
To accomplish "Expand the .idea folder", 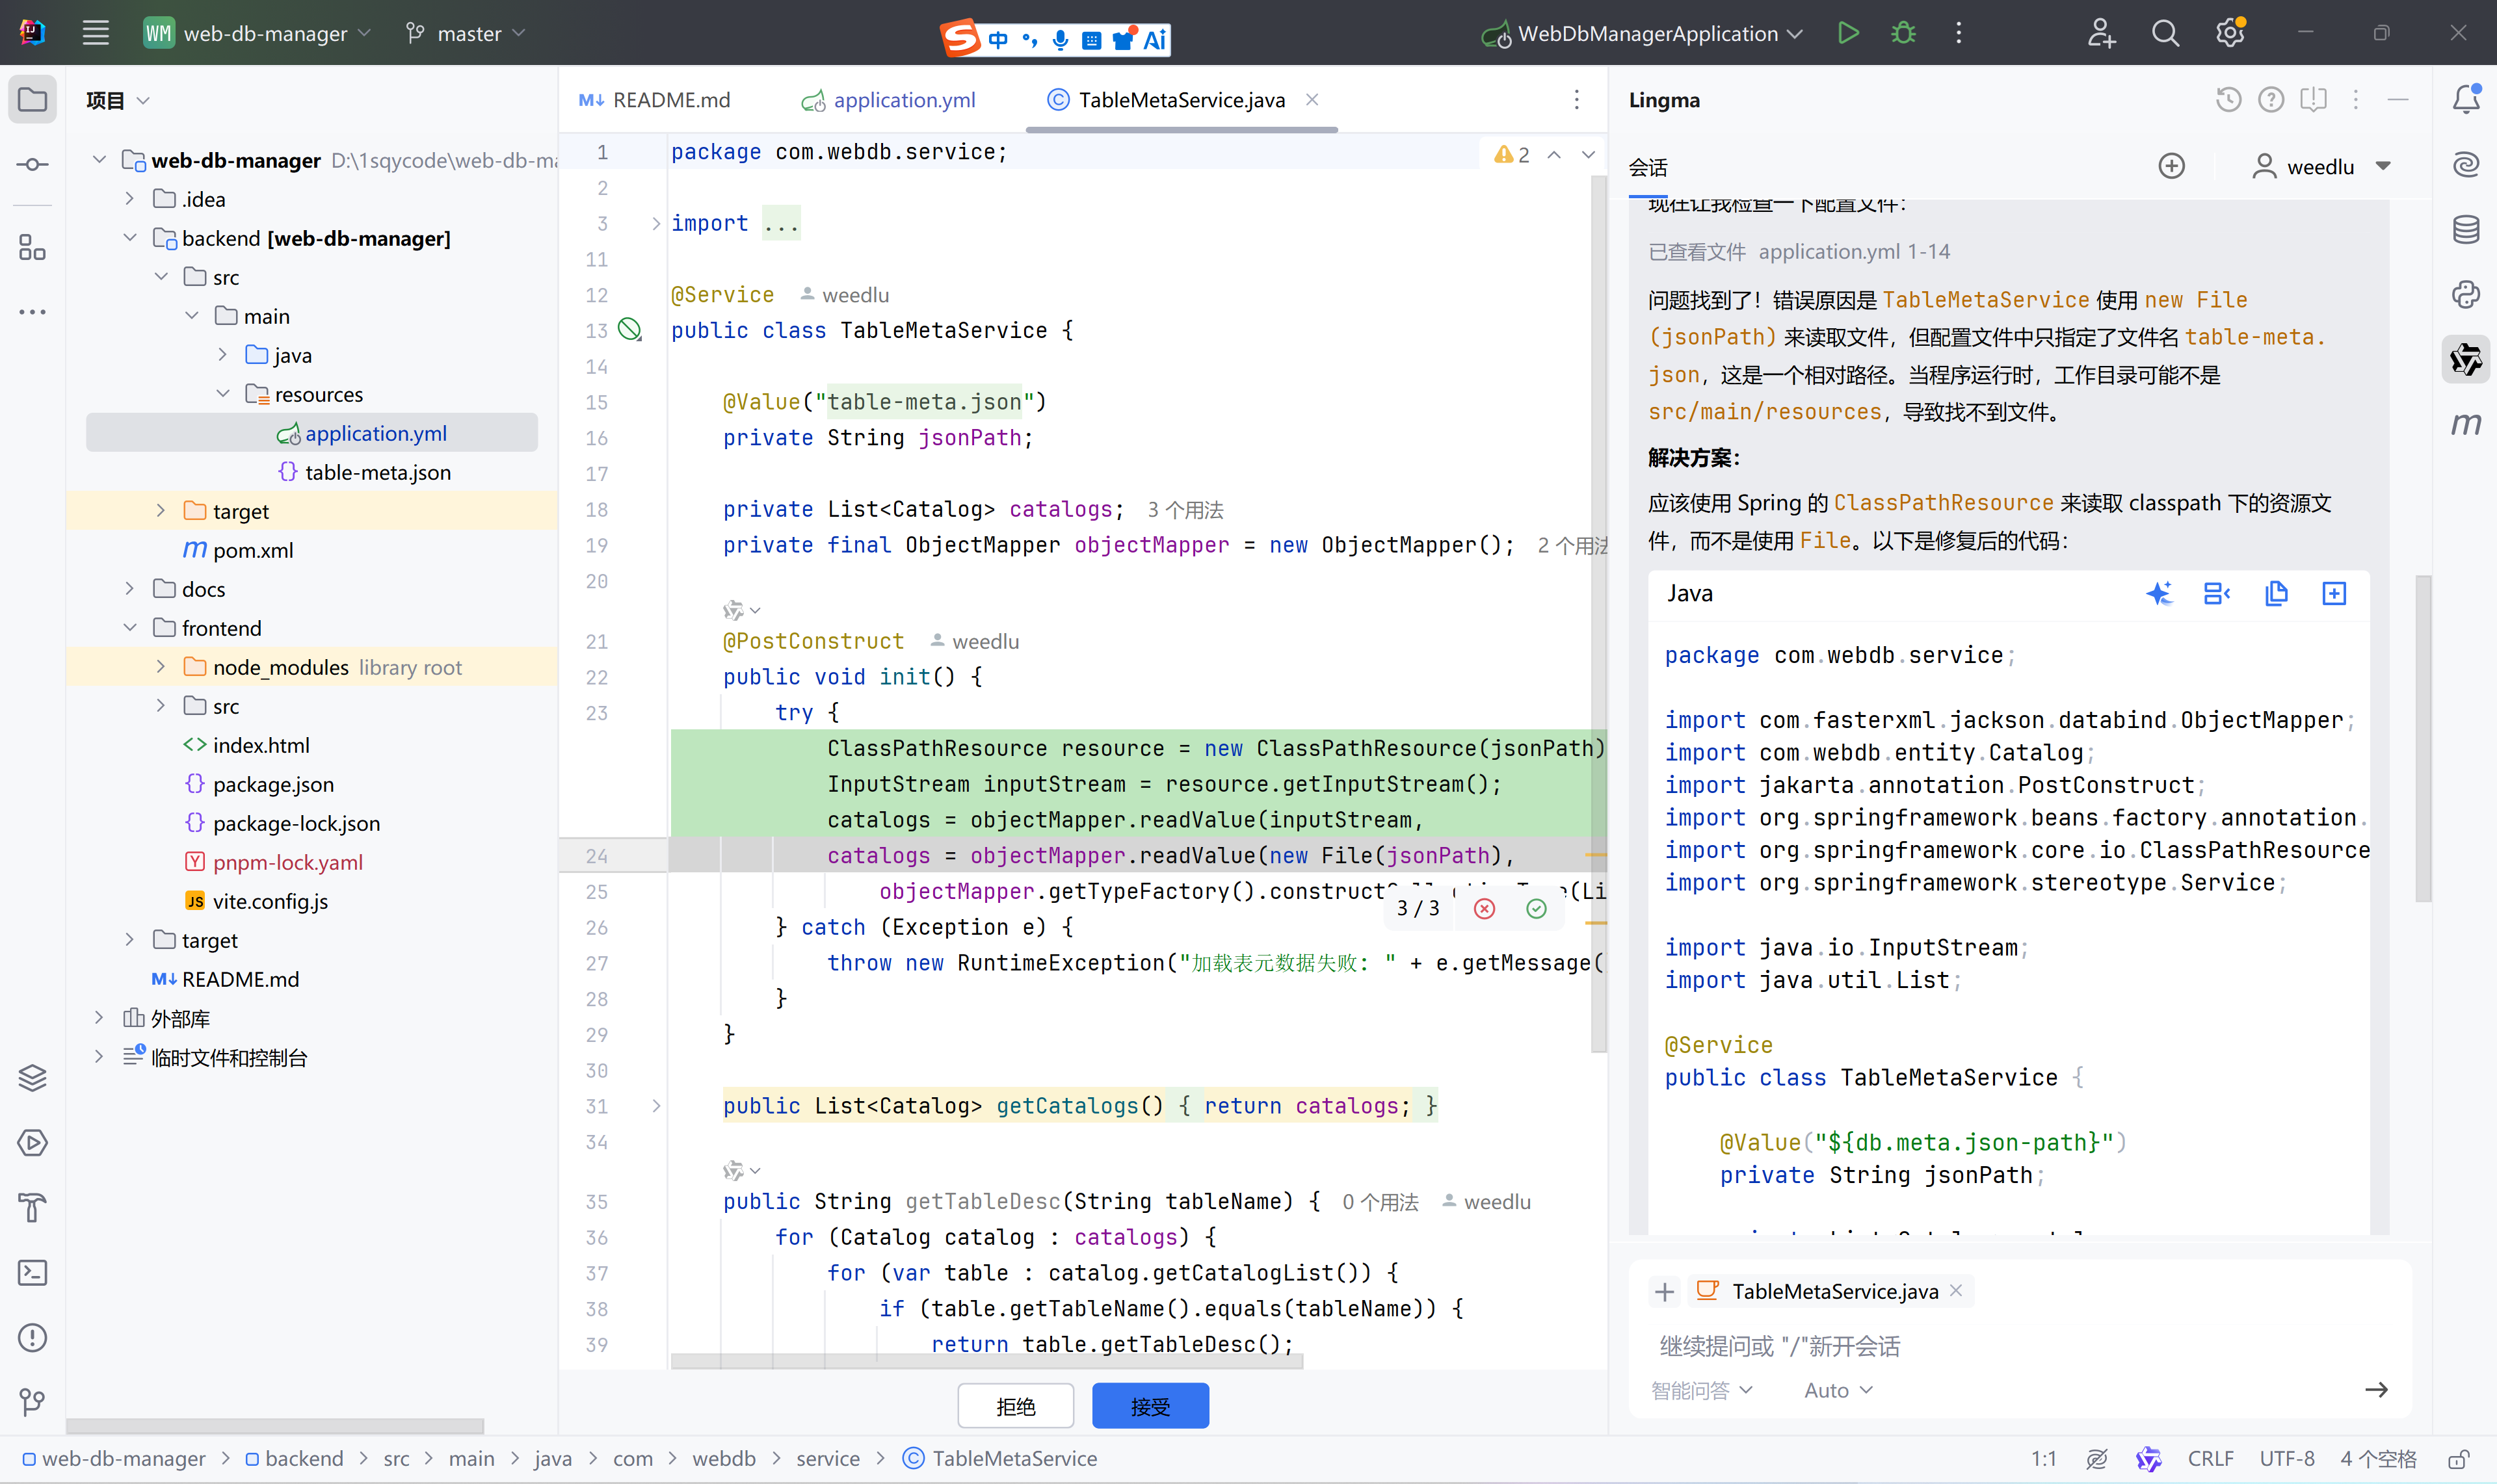I will pos(130,199).
